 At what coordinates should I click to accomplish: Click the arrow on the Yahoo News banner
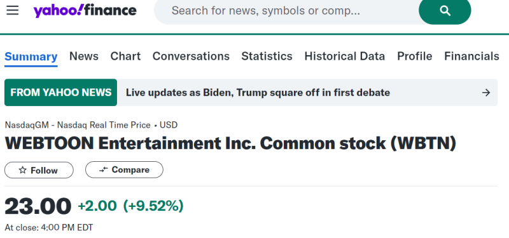click(485, 93)
